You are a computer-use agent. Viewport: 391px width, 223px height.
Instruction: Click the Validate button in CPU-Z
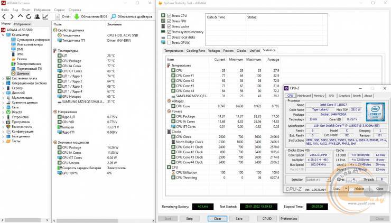coord(359,189)
